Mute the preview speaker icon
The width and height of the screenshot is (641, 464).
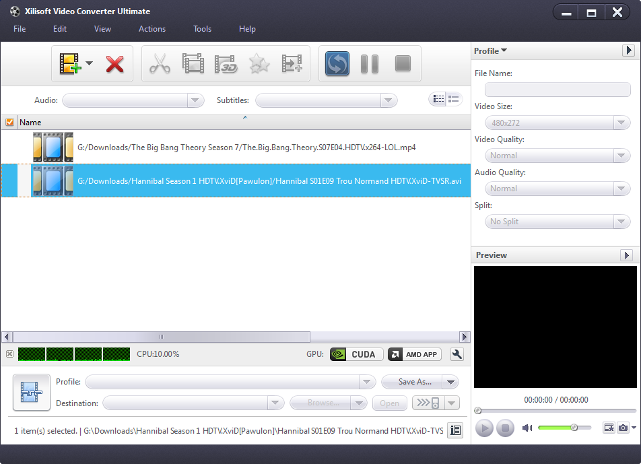(527, 428)
